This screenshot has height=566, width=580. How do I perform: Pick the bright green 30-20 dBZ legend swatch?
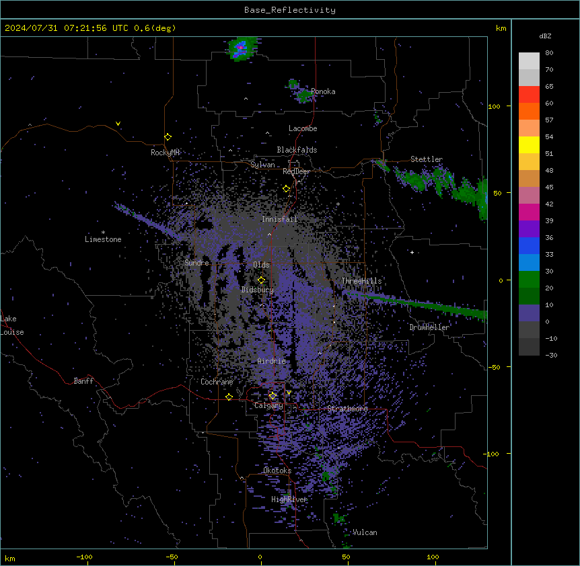coord(529,280)
